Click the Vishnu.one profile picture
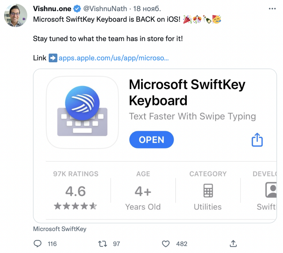The height and width of the screenshot is (253, 283). [x=16, y=15]
